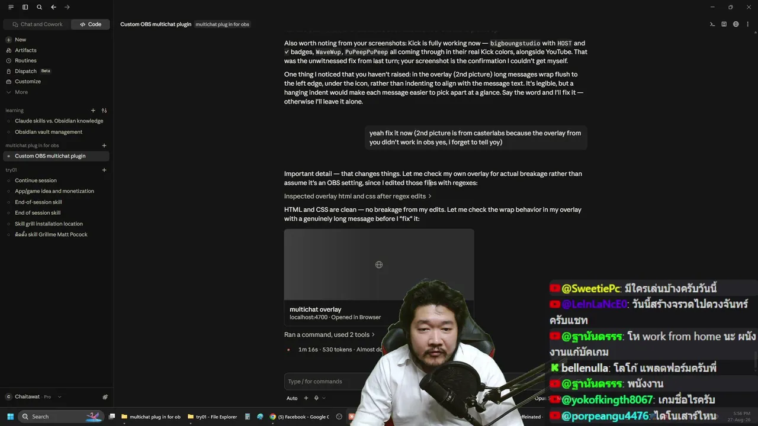The width and height of the screenshot is (758, 426).
Task: Switch to the Chat and Cowork tab
Action: coord(37,24)
